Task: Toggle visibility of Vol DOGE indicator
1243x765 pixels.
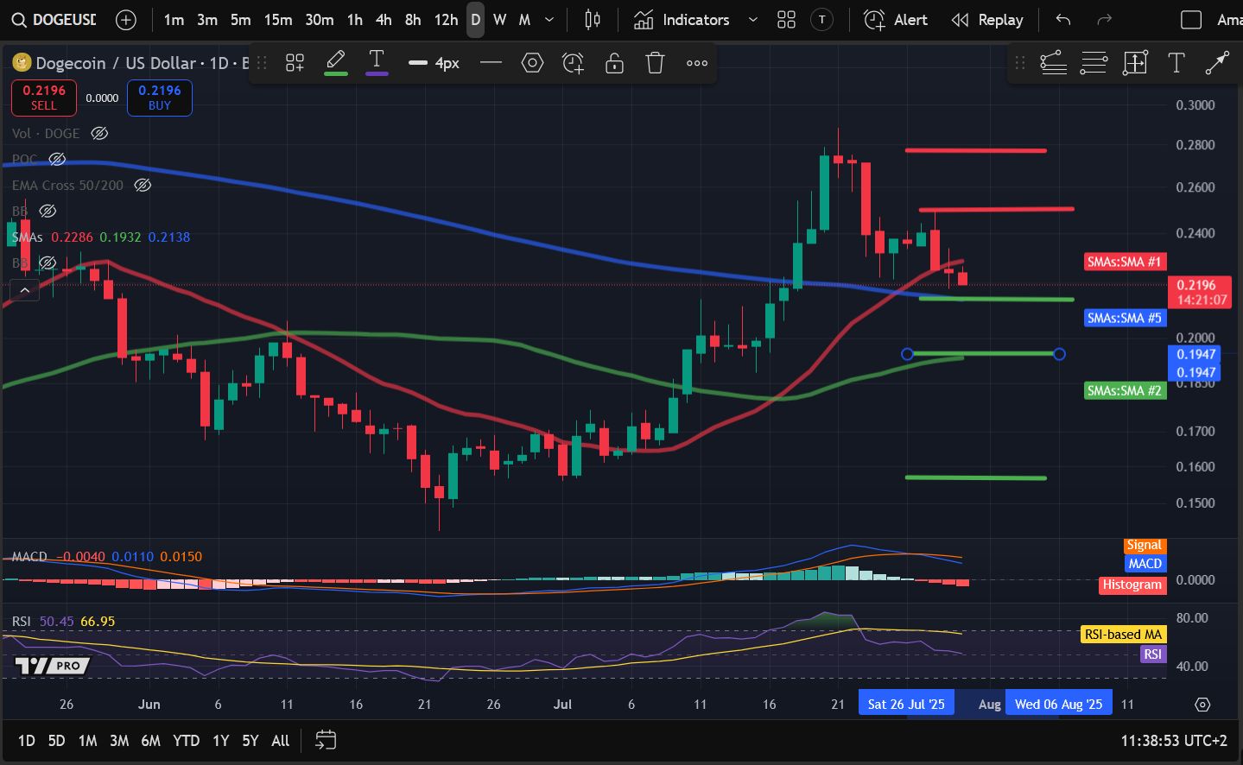Action: 99,133
